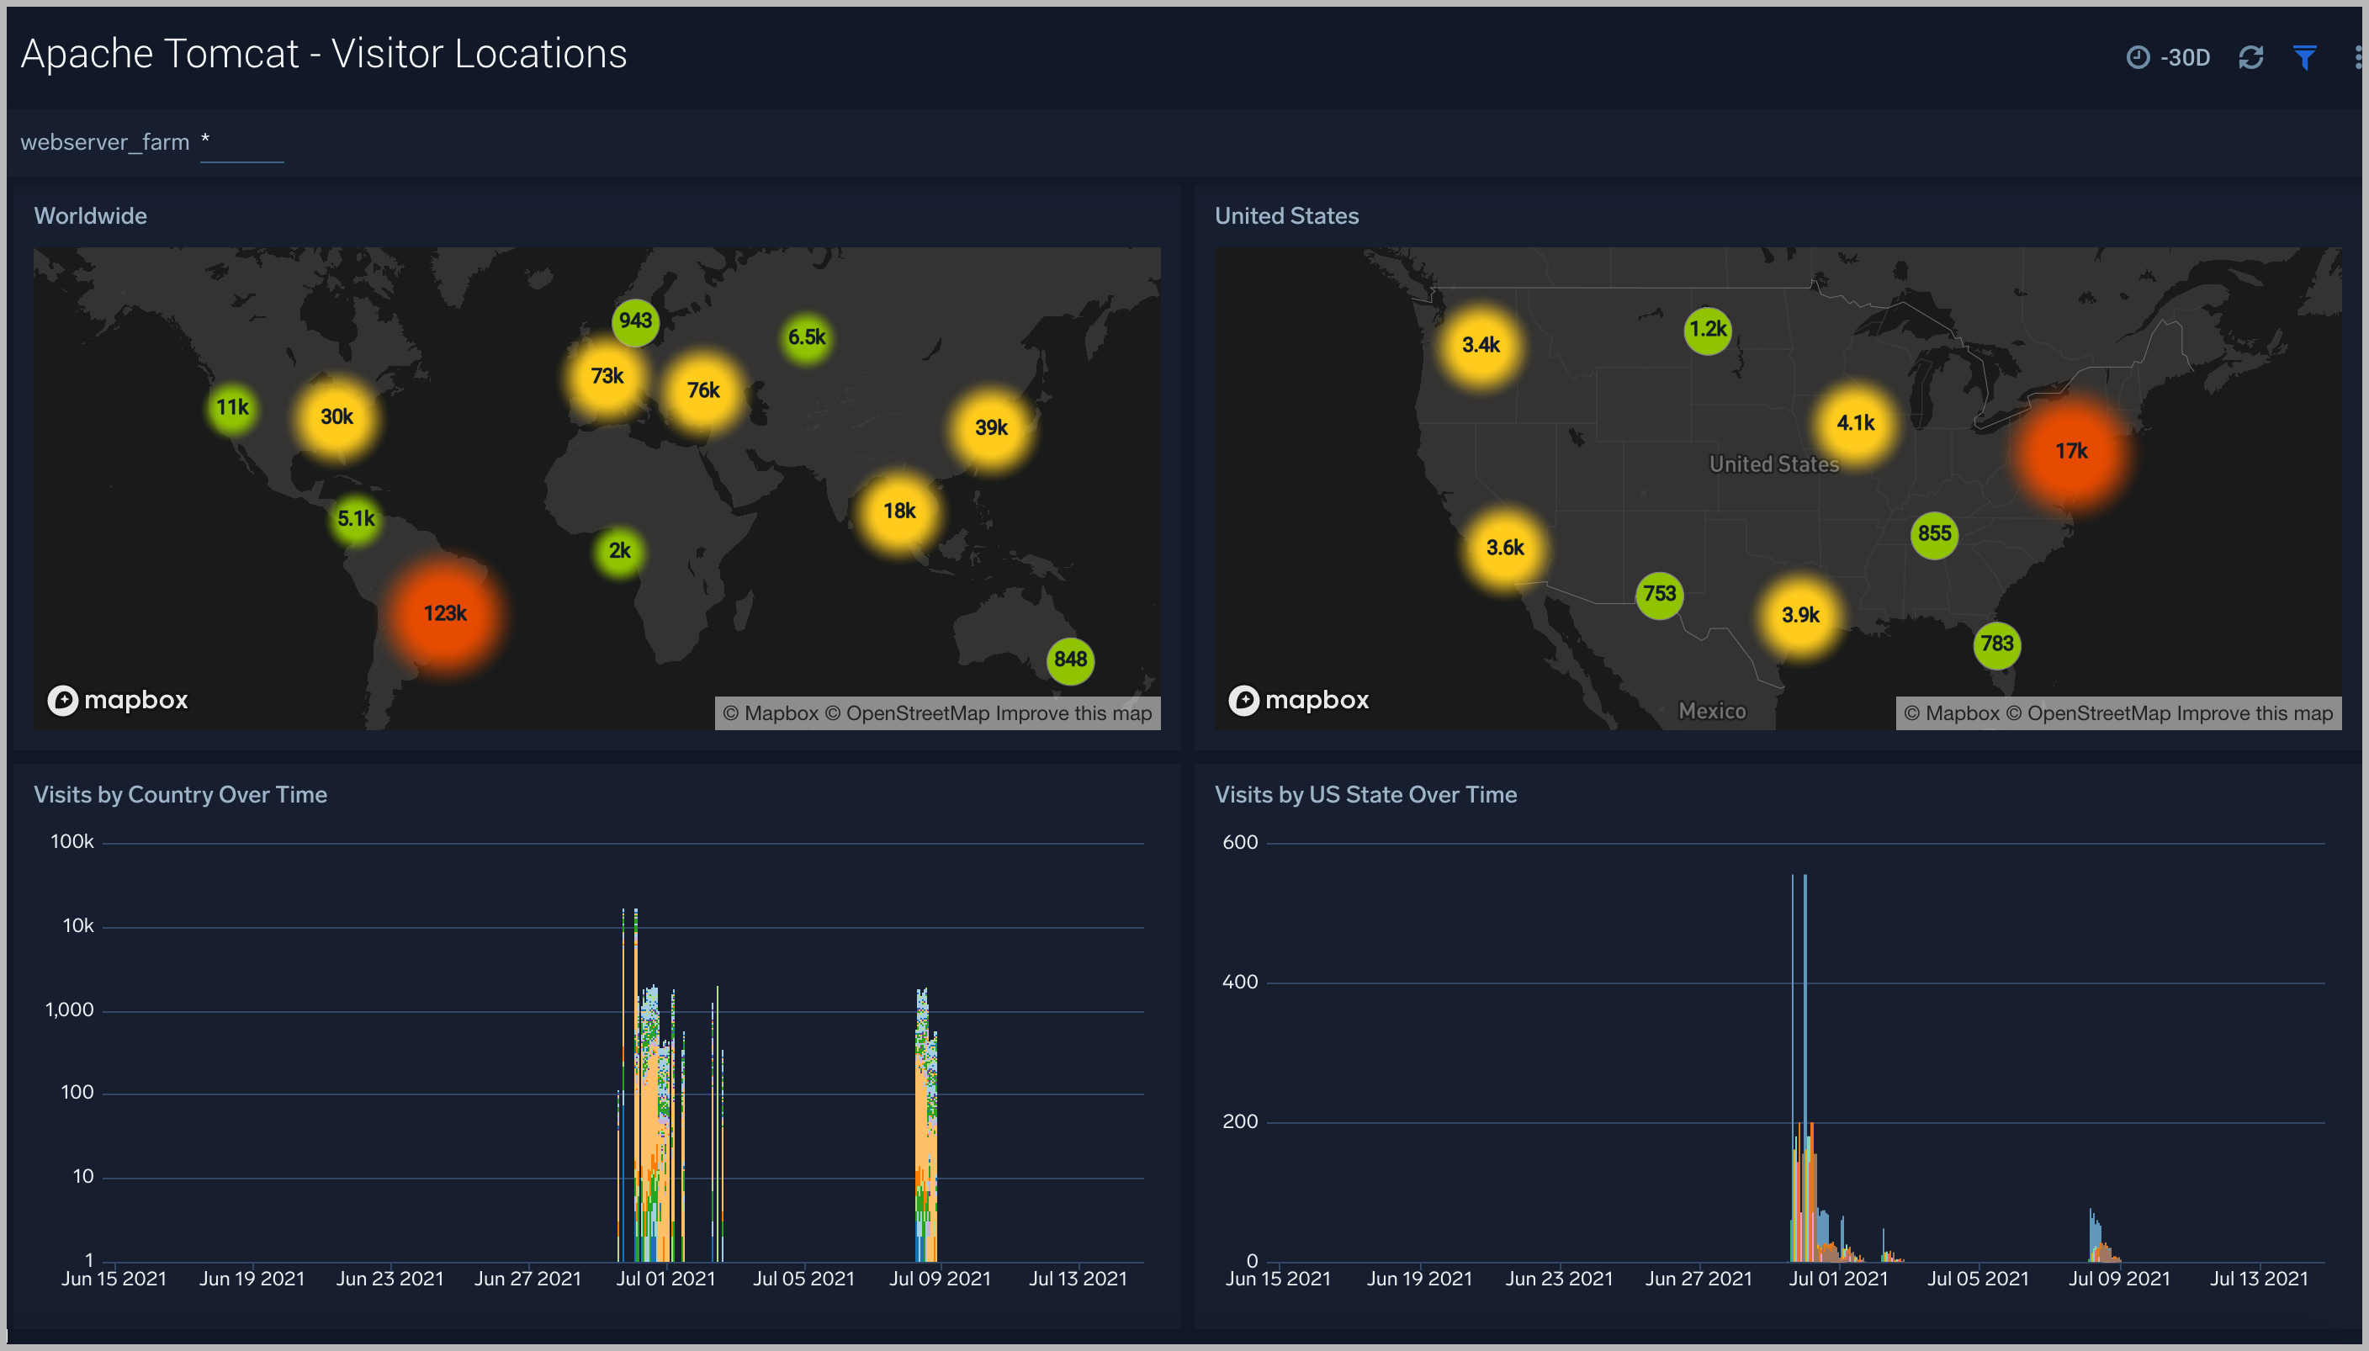Viewport: 2369px width, 1351px height.
Task: Click the webserver_farm filter input field
Action: pyautogui.click(x=242, y=143)
